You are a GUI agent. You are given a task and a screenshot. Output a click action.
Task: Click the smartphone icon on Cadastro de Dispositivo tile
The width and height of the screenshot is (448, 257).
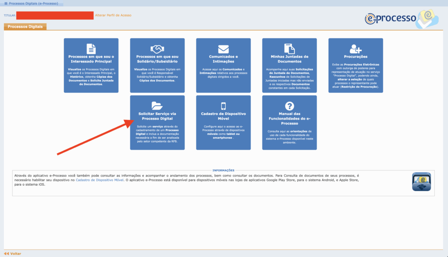coord(224,106)
